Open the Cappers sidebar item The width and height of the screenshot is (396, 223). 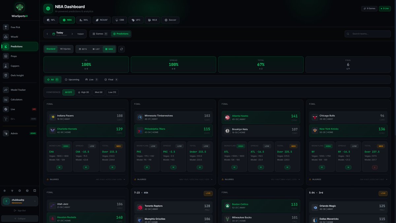[x=19, y=66]
